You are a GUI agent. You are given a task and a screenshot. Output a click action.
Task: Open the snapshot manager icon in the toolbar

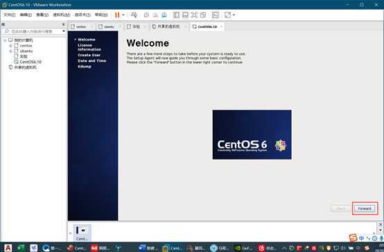click(x=164, y=15)
